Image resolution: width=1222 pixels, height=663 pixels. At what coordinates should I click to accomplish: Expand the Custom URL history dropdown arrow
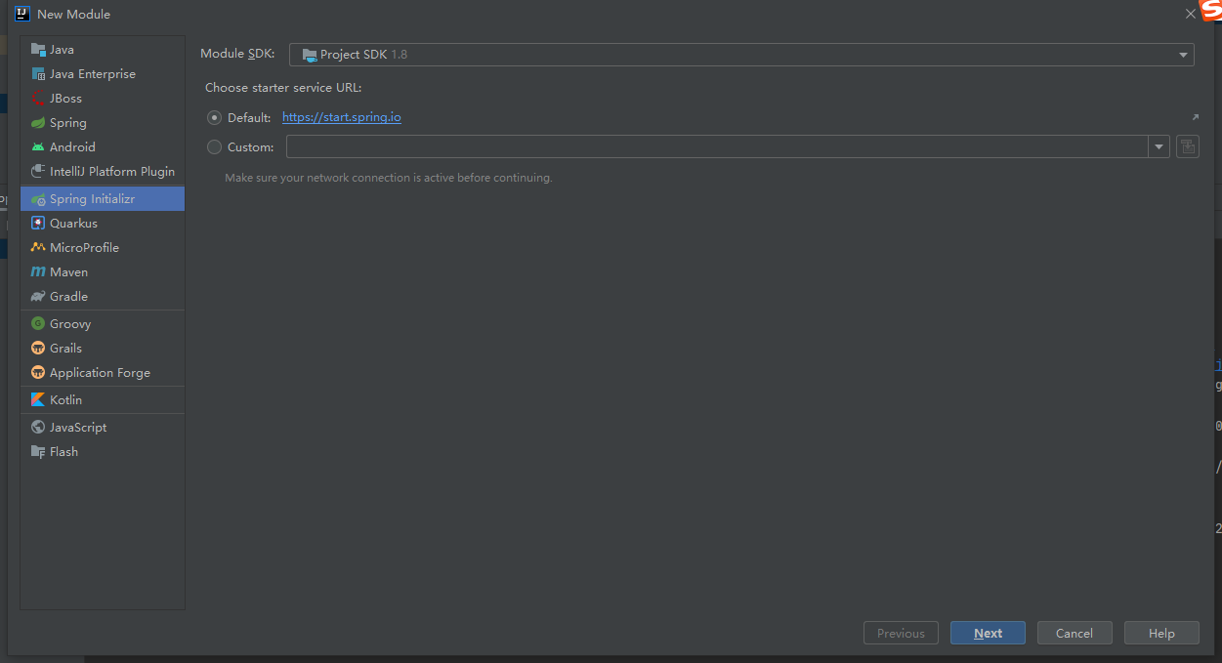click(x=1159, y=146)
